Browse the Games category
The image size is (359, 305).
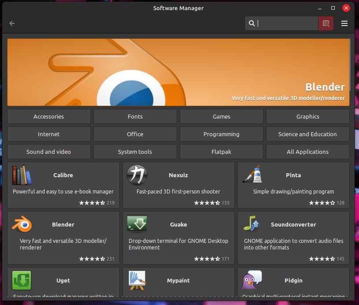[x=222, y=116]
